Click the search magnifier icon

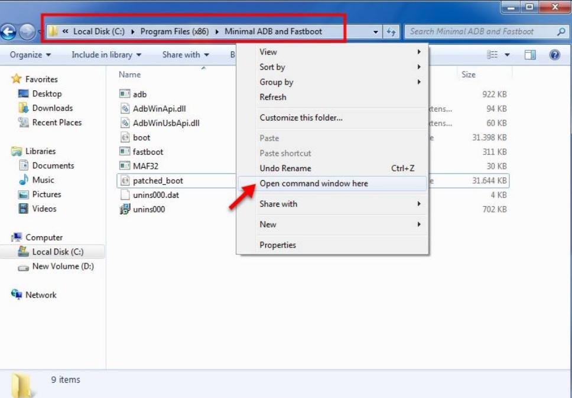(x=561, y=32)
